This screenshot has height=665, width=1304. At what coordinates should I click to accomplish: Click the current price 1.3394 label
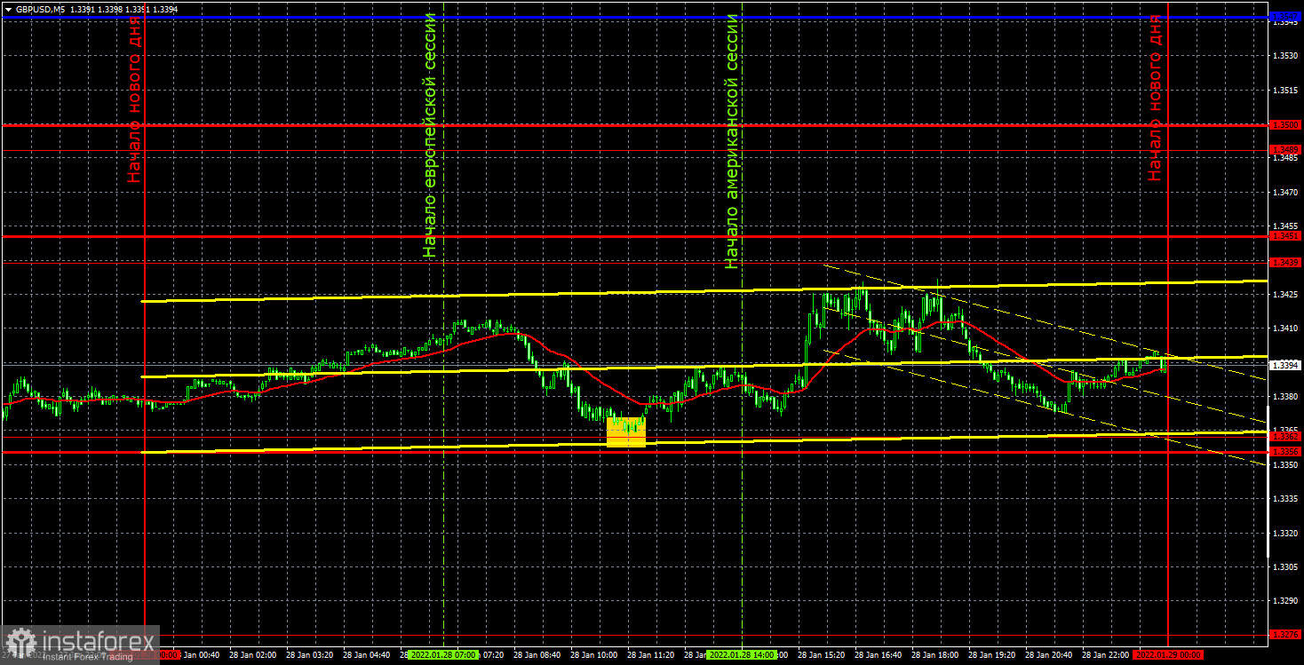click(1285, 365)
